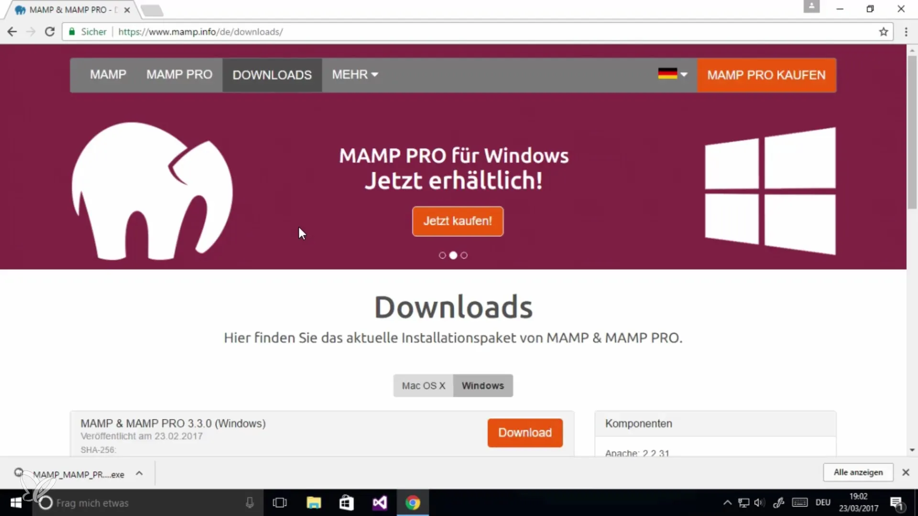Click the MAMP & MAMP PRO 3.3.0 (Windows) title

[x=173, y=424]
